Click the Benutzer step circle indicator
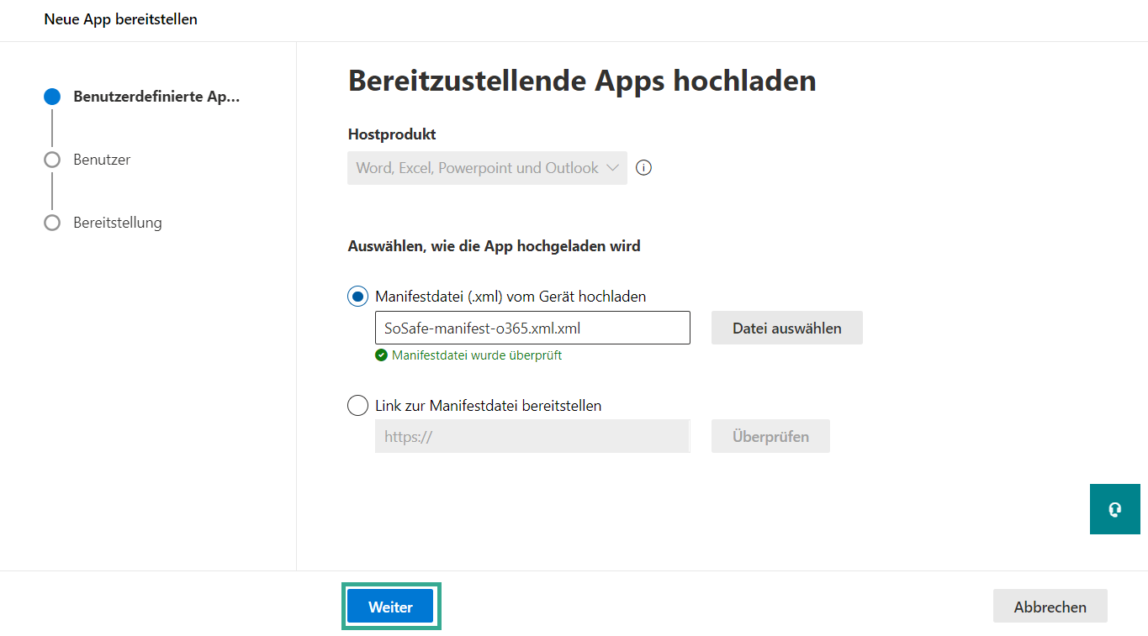This screenshot has height=636, width=1148. click(52, 160)
